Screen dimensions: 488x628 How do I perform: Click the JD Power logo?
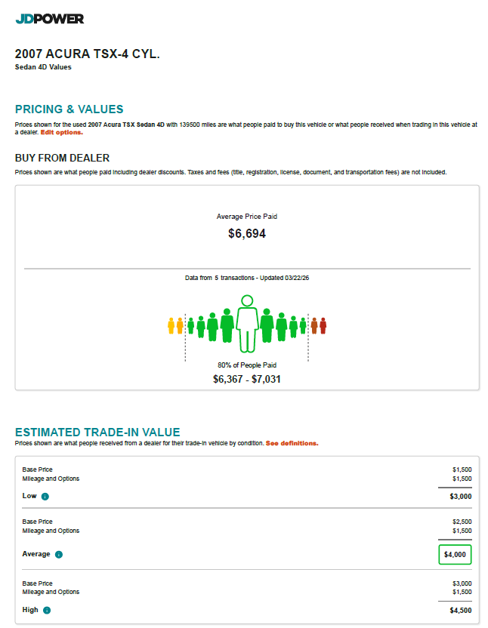[x=50, y=19]
